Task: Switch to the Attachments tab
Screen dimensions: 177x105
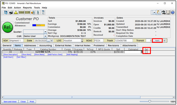Action: pyautogui.click(x=129, y=46)
